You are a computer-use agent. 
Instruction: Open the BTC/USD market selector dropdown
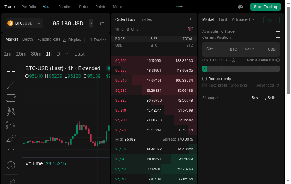coord(25,23)
